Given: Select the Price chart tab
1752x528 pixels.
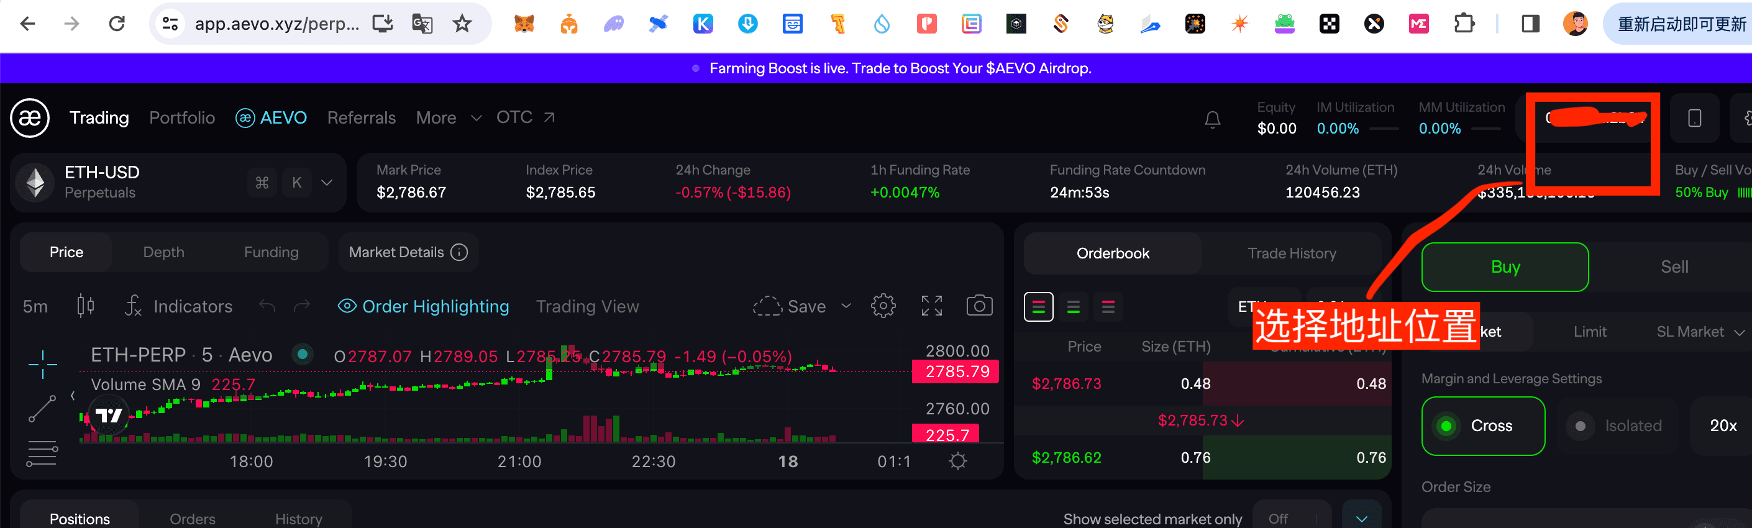Looking at the screenshot, I should [66, 252].
